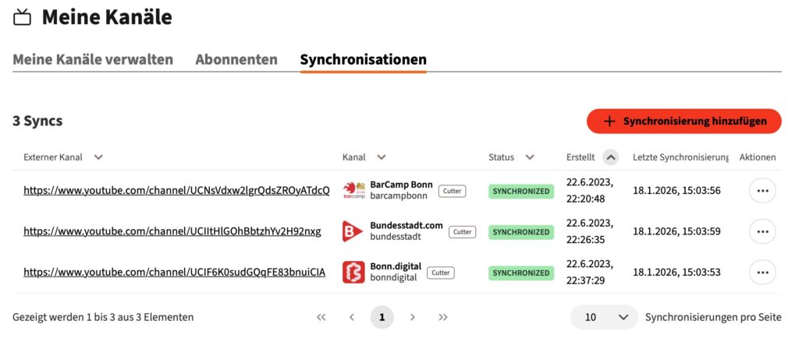Go to the next page arrow
The height and width of the screenshot is (338, 799).
(x=413, y=318)
